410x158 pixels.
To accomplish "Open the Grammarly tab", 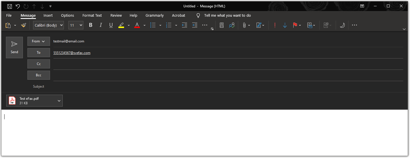I will click(155, 16).
